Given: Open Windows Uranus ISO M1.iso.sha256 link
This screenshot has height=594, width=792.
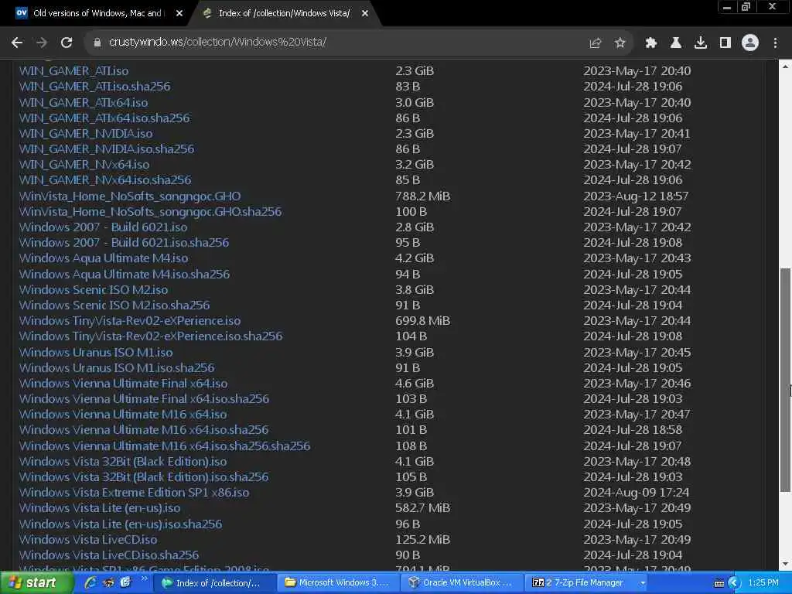Looking at the screenshot, I should [118, 367].
